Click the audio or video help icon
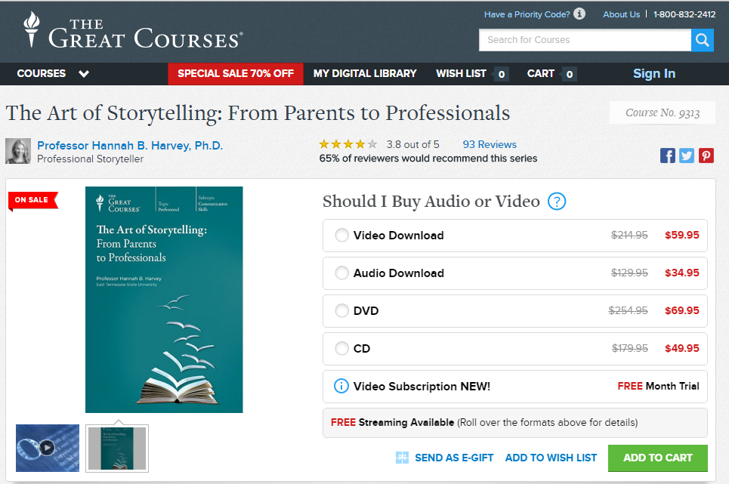Screen dimensions: 729x484 557,202
